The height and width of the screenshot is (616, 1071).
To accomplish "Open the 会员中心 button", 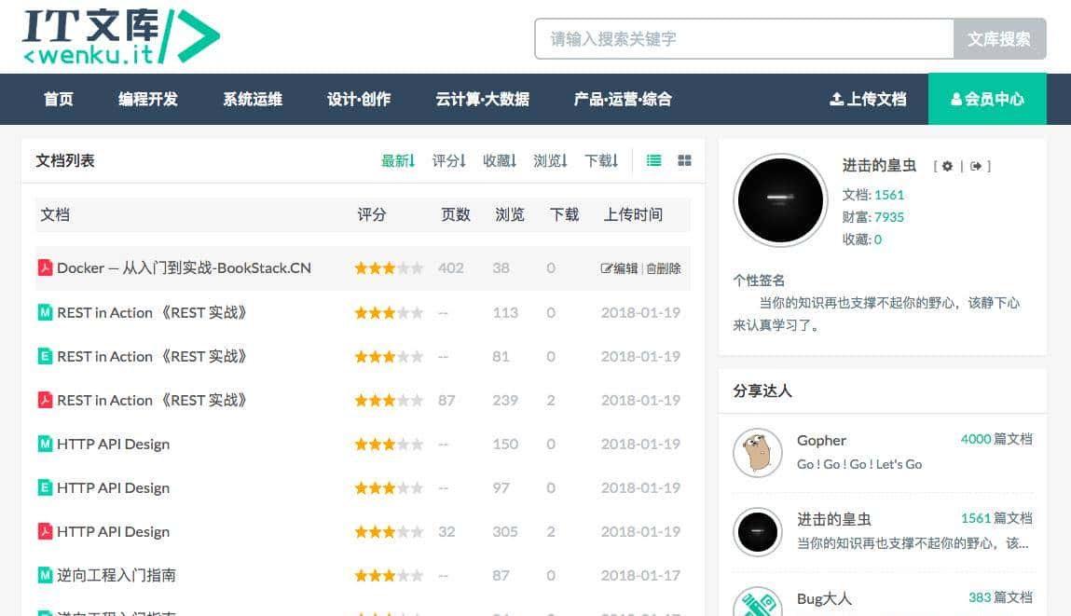I will click(987, 99).
